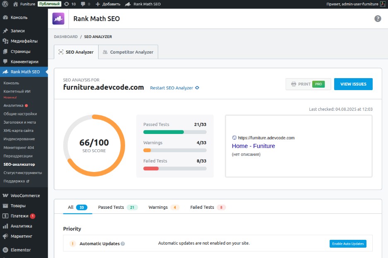Switch to the SEO Analyzer tab
The width and height of the screenshot is (388, 258).
click(x=76, y=52)
